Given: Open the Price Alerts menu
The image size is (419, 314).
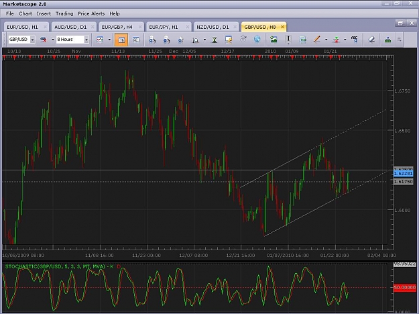Looking at the screenshot, I should point(91,13).
